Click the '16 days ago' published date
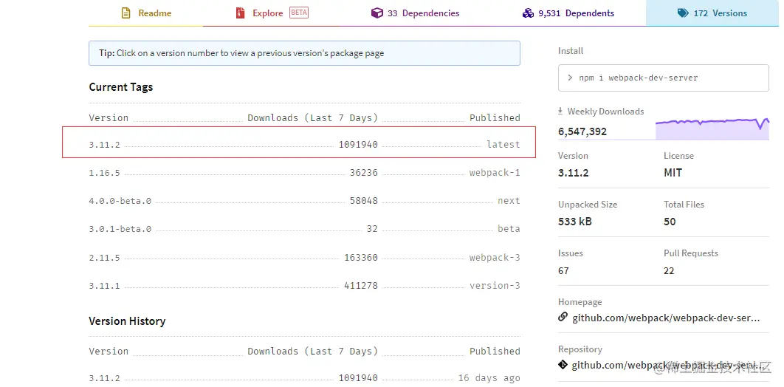Viewport: 784px width, 387px height. (x=489, y=378)
